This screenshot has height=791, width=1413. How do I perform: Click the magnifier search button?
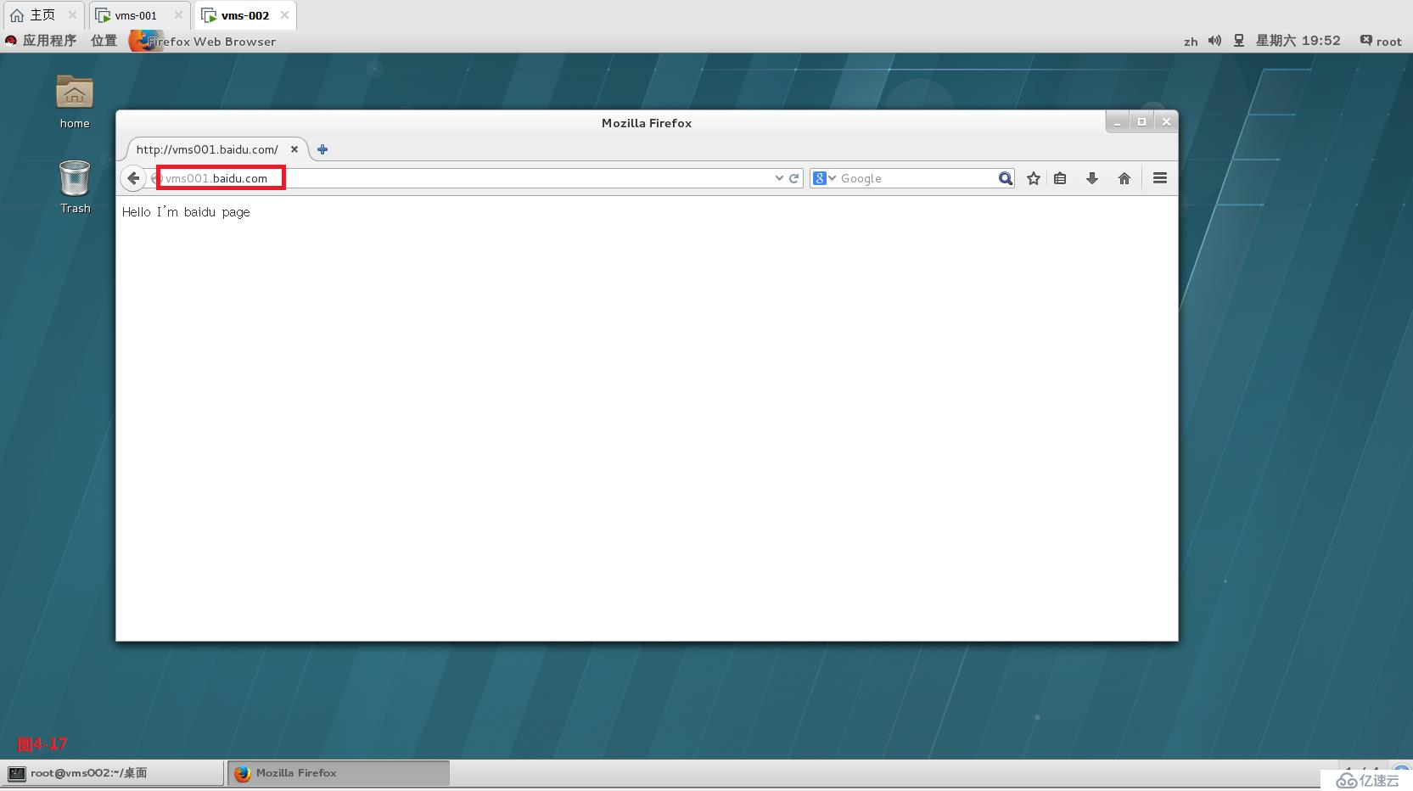(x=1006, y=178)
